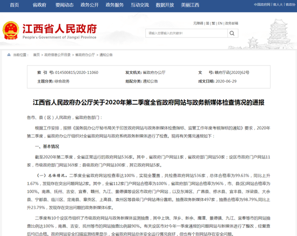The image size is (297, 236).
Task: Select the 通知公告 classification value in info box
Action: coord(150,81)
